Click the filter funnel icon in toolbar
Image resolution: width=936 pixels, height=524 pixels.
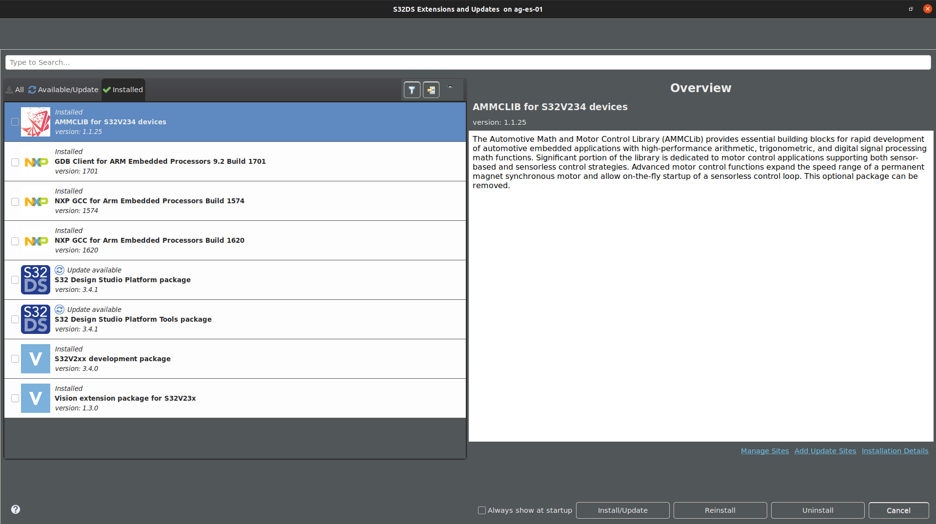[x=412, y=90]
